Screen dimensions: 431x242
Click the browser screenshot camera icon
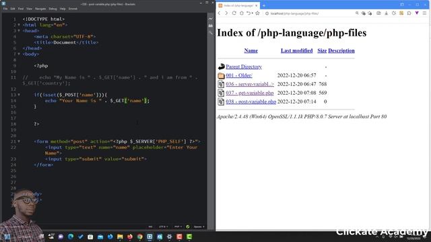pos(378,13)
